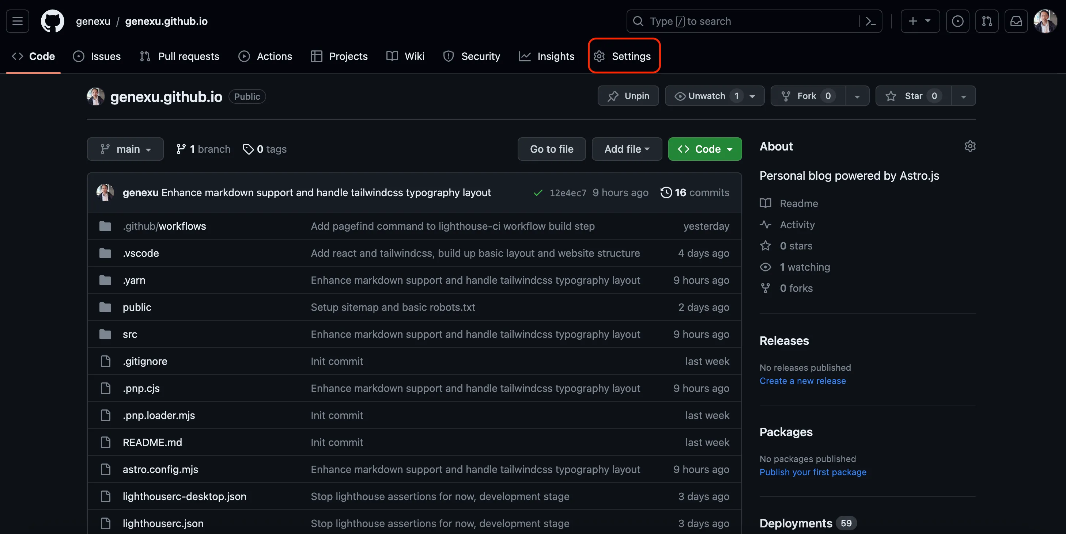The image size is (1066, 534).
Task: Open the pull requests header icon
Action: (987, 21)
